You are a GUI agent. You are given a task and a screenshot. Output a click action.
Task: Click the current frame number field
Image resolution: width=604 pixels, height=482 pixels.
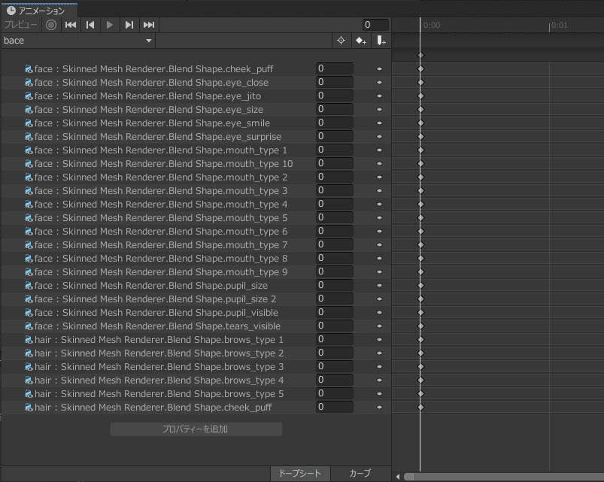(x=375, y=25)
